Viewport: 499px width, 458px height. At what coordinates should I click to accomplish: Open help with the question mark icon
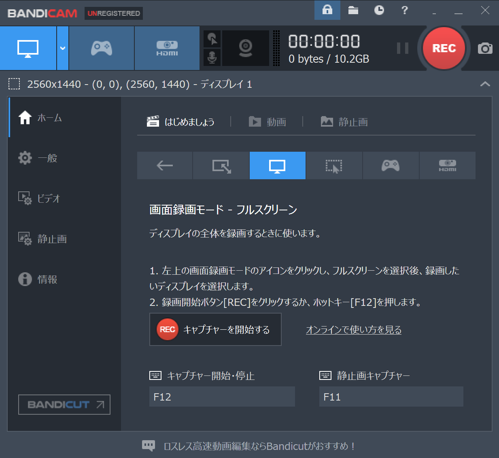click(x=404, y=10)
